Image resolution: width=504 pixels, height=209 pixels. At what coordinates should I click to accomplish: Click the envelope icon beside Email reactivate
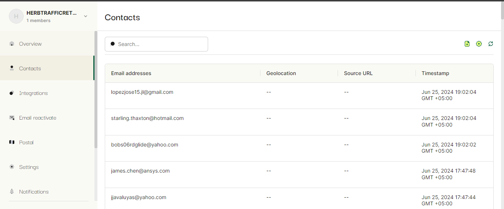click(x=12, y=118)
